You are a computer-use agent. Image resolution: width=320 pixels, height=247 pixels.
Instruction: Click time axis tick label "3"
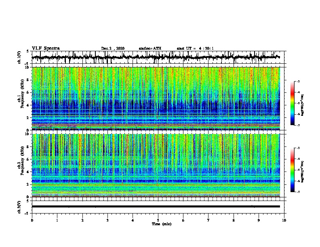(x=107, y=220)
